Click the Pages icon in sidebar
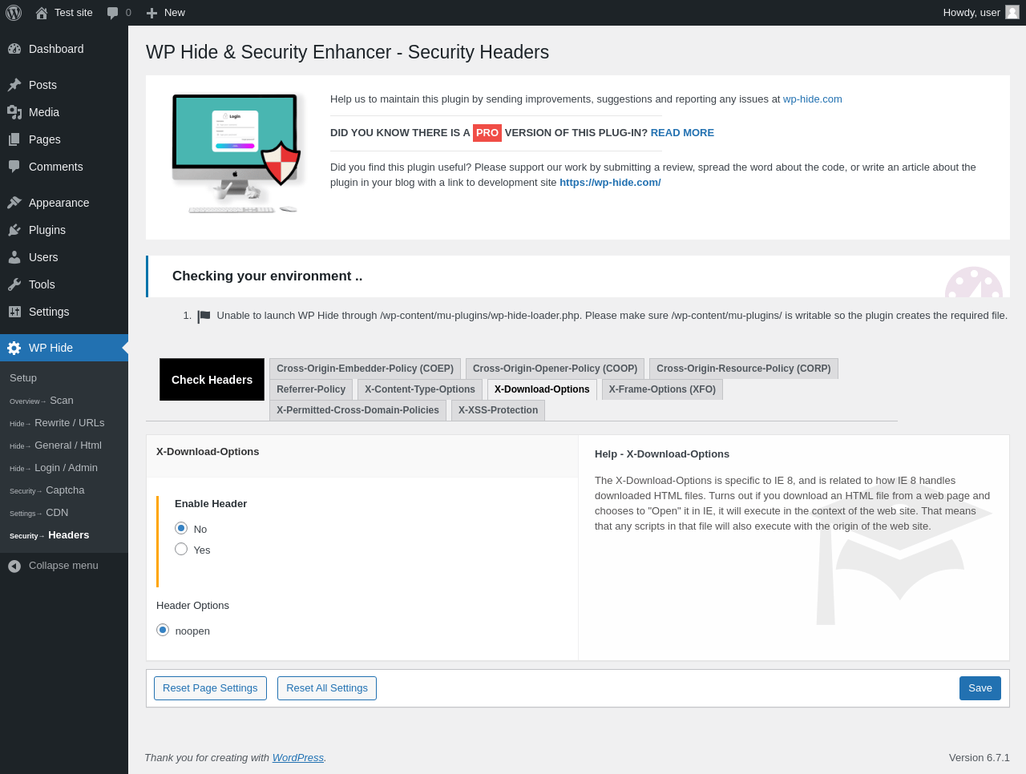This screenshot has width=1026, height=774. point(14,139)
